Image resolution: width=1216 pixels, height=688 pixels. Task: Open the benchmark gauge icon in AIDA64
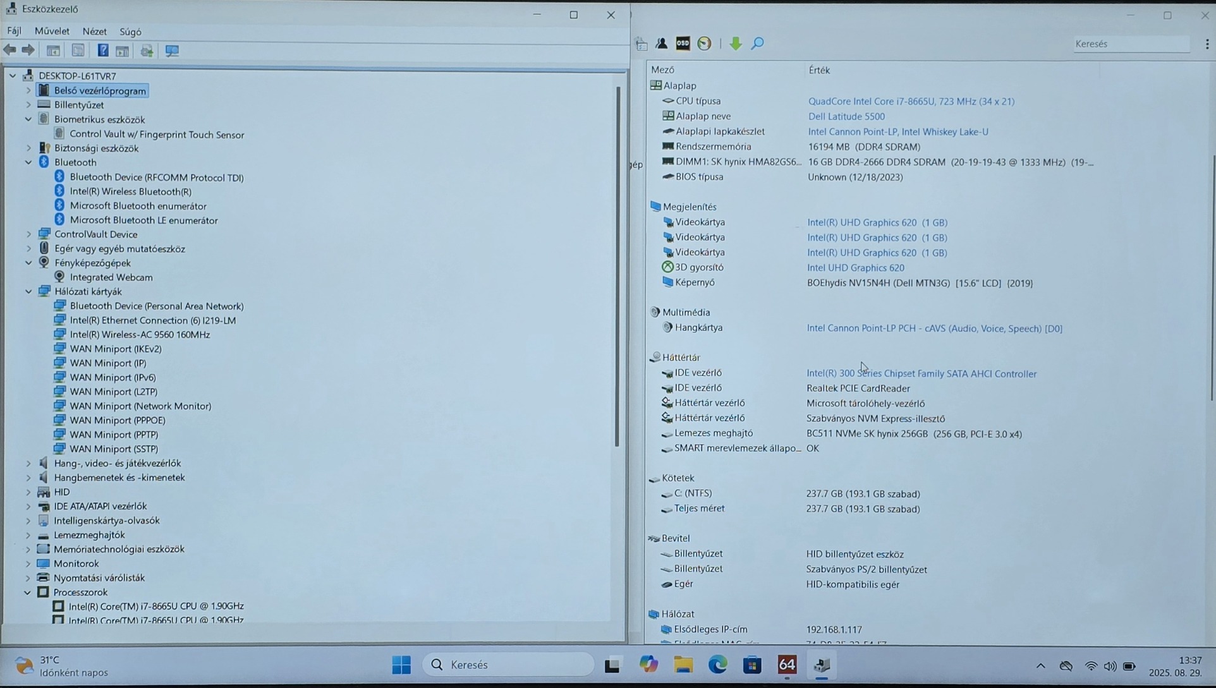tap(704, 44)
